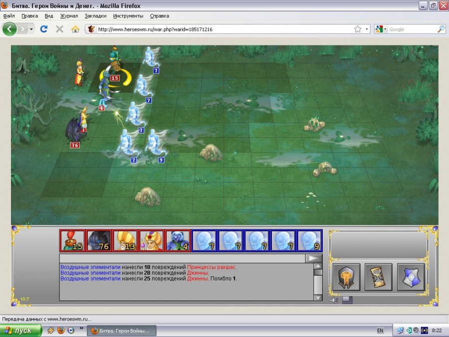Click the dark gargoyle stack labeled 76

coord(75,132)
